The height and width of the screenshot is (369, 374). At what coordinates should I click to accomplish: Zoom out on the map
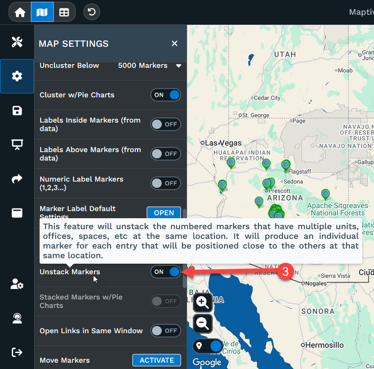203,324
